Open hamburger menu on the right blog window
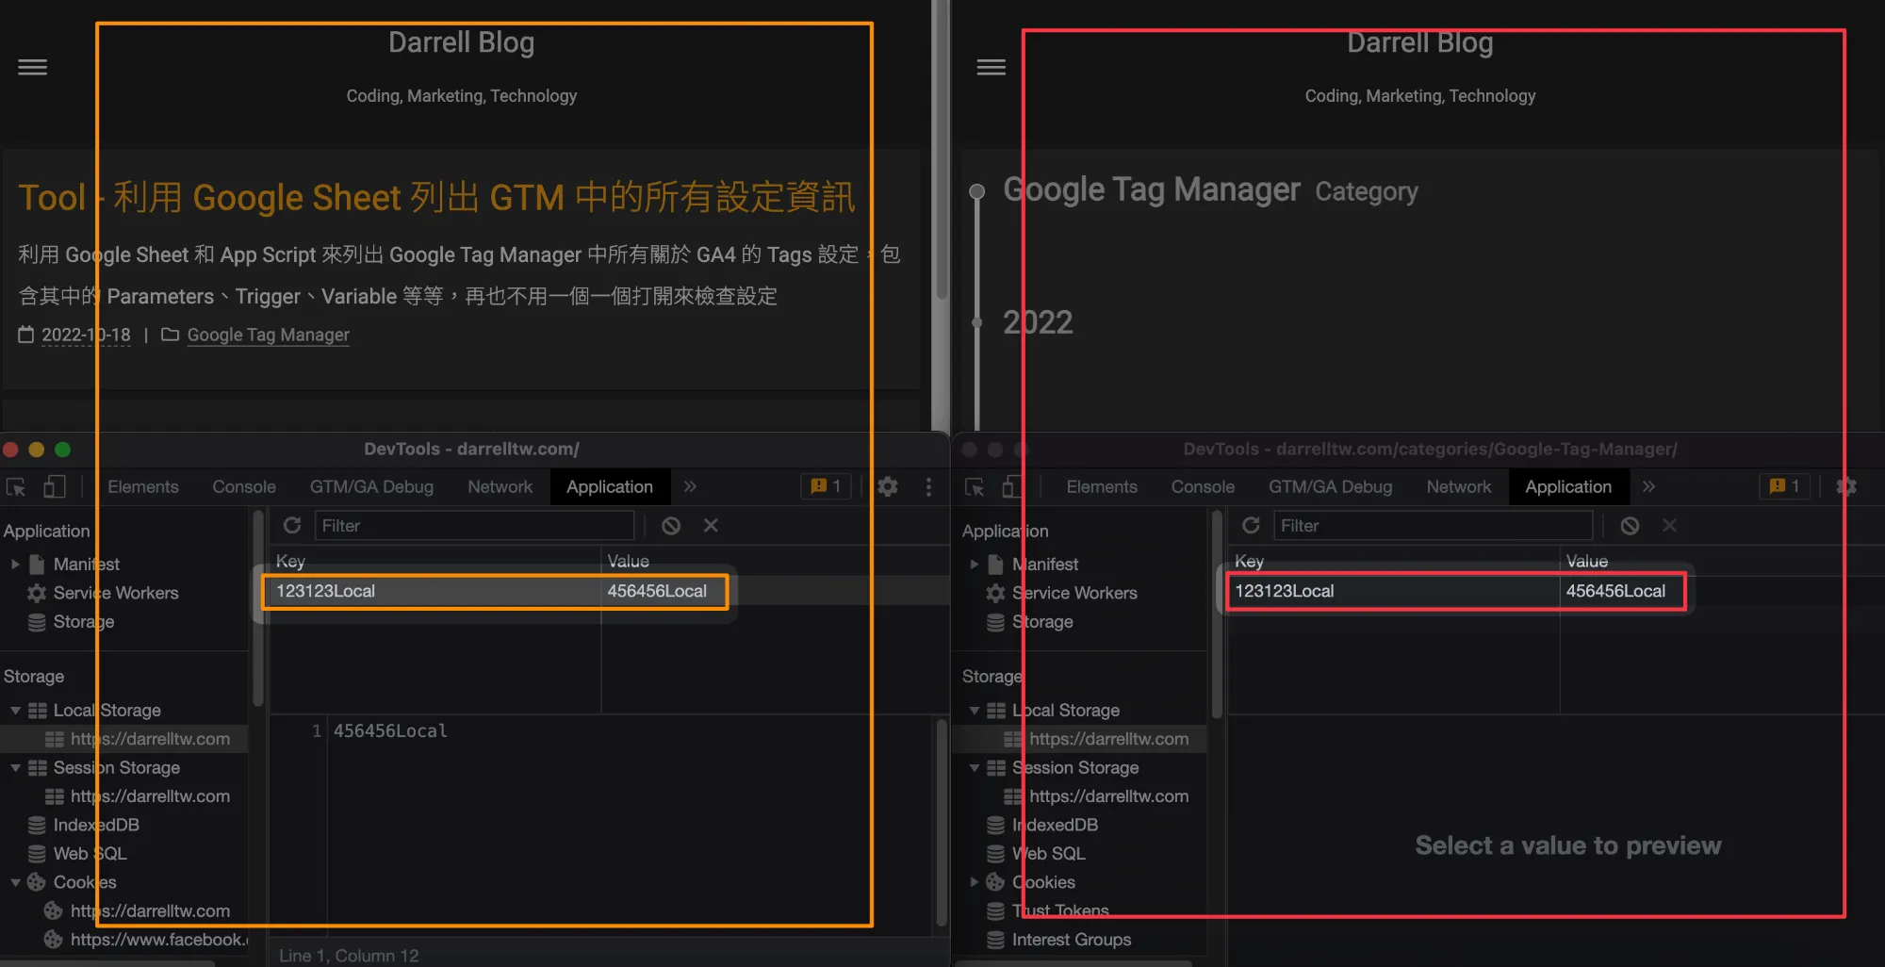This screenshot has height=967, width=1885. coord(991,67)
